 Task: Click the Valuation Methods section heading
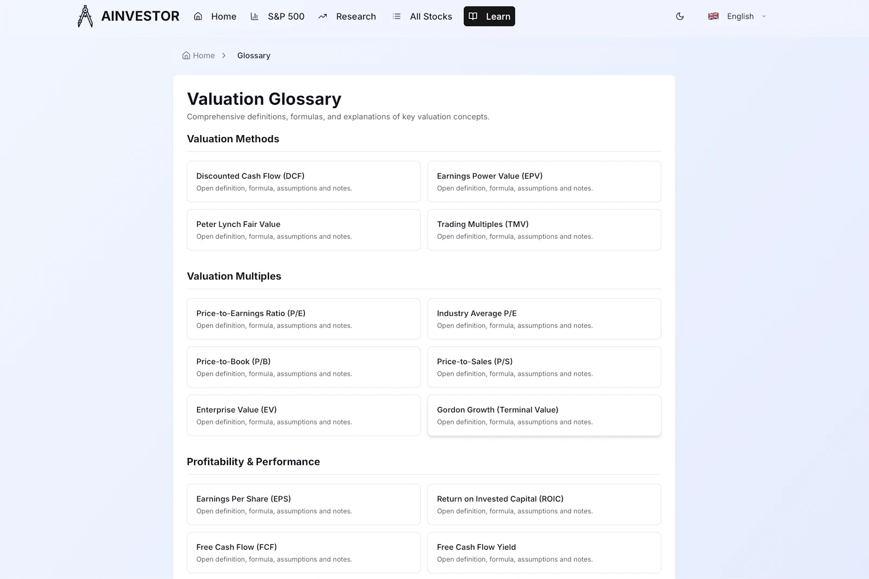click(x=233, y=139)
